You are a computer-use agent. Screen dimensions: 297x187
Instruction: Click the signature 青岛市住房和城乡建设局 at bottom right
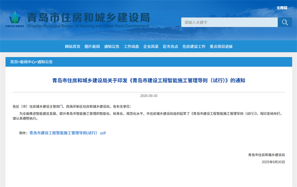point(267,155)
